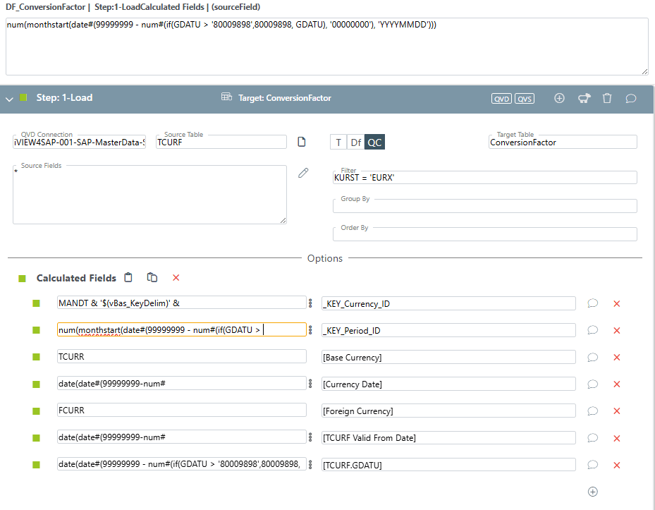Select the T tab
The image size is (655, 510).
[338, 142]
